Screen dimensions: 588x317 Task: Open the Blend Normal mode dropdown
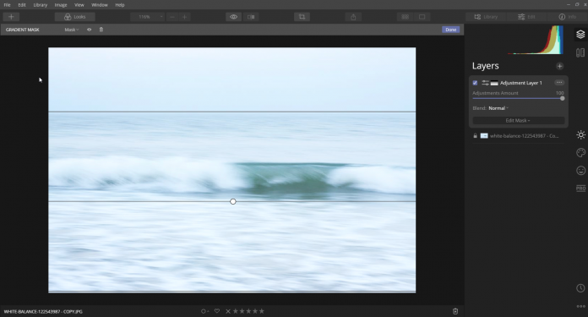[x=498, y=108]
